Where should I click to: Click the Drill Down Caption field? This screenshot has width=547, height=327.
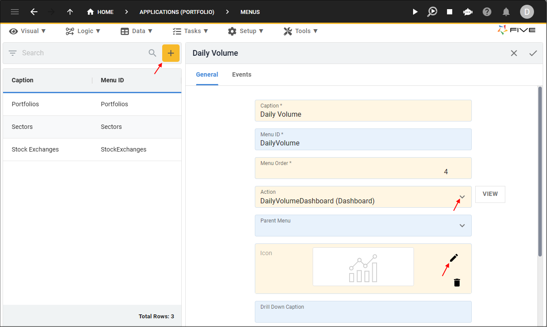tap(363, 312)
